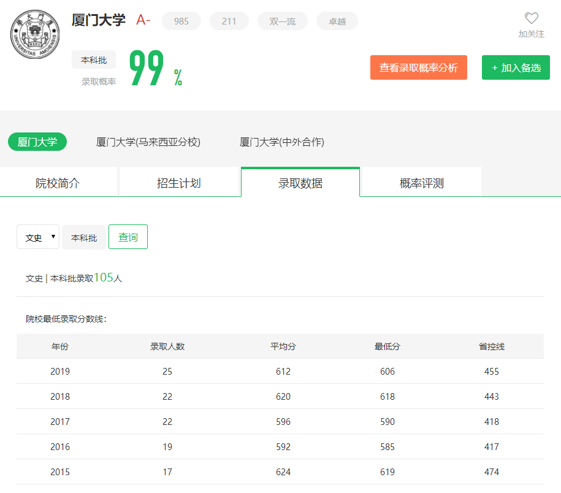Add school via 加入备选 button

tap(516, 67)
